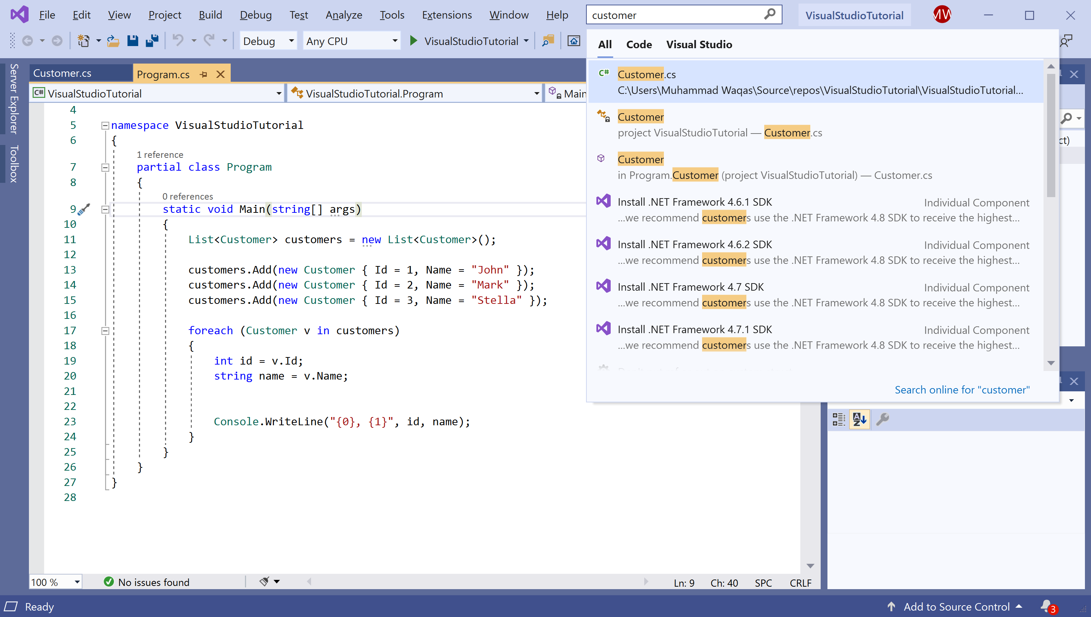This screenshot has height=617, width=1091.
Task: Expand the Any CPU platform dropdown
Action: coord(395,41)
